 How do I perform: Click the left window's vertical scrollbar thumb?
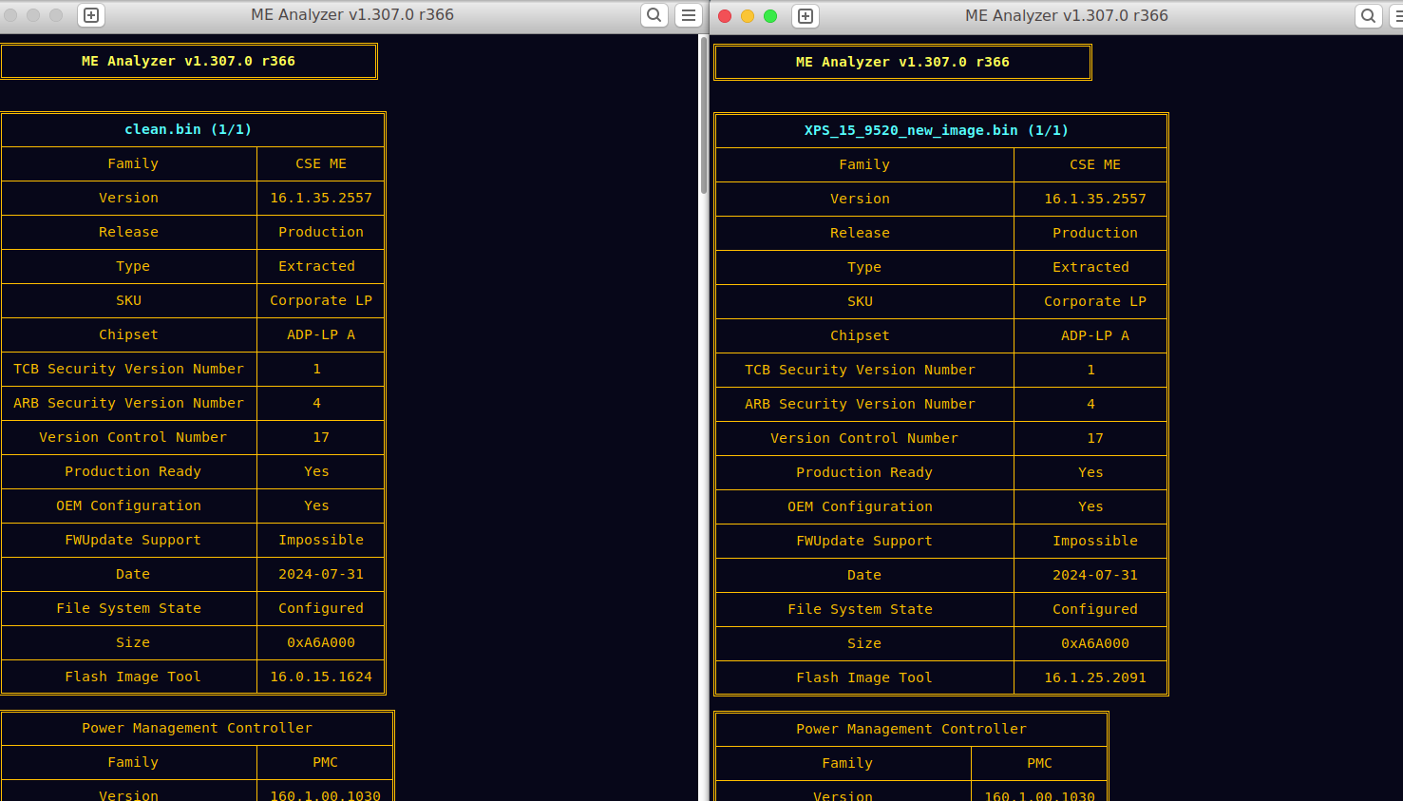pyautogui.click(x=704, y=115)
